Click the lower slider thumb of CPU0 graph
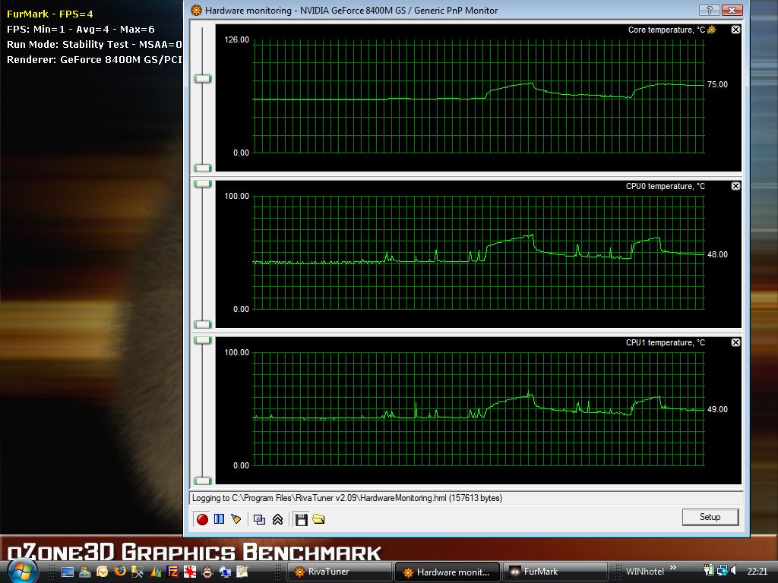 coord(202,325)
